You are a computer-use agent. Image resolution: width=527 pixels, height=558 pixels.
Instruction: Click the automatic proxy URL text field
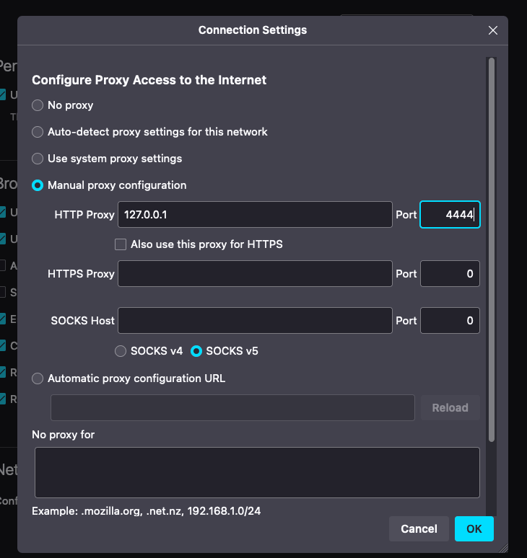click(232, 407)
